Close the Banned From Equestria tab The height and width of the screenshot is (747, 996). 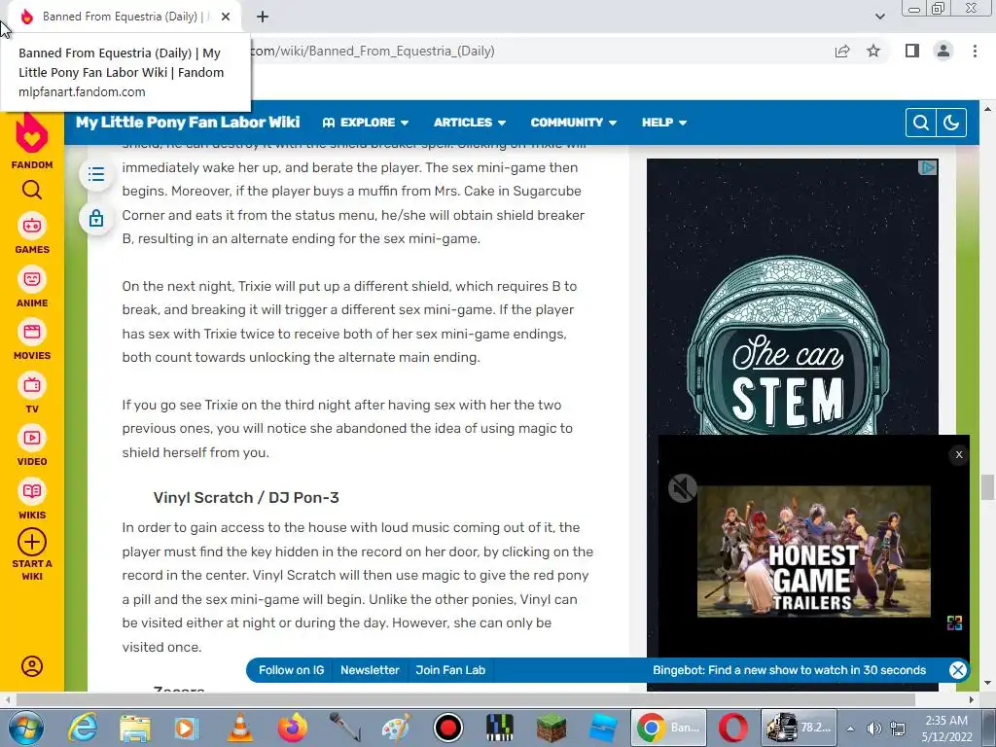[226, 17]
